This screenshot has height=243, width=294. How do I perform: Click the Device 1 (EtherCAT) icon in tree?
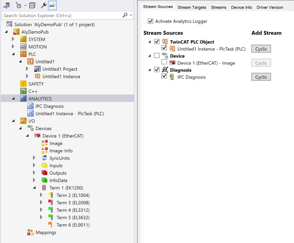click(x=37, y=136)
